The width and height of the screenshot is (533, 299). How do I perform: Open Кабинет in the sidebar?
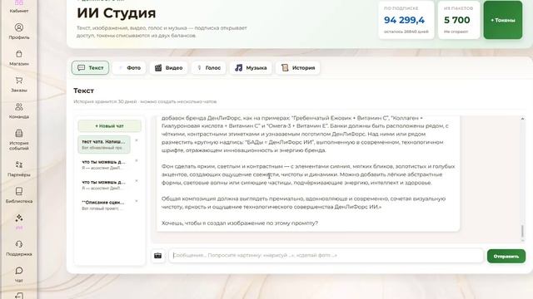pyautogui.click(x=19, y=6)
